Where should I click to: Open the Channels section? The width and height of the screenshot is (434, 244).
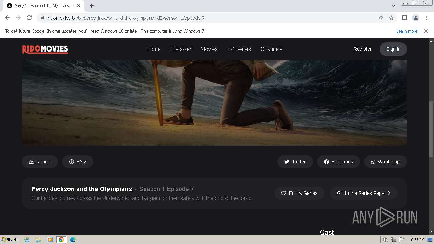point(271,49)
